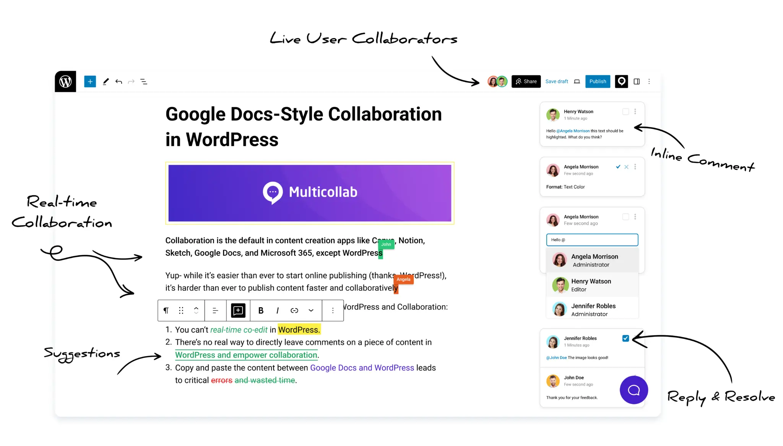The height and width of the screenshot is (446, 783).
Task: Select the redo arrow tool
Action: (x=131, y=82)
